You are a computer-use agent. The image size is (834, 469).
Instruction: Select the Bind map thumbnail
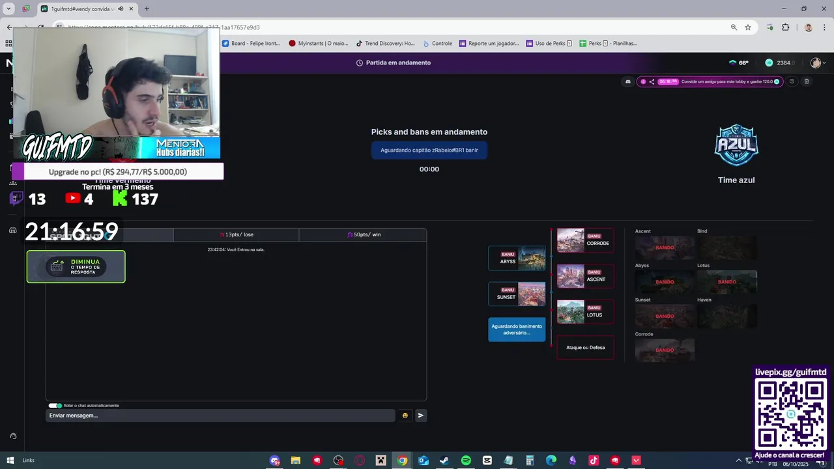click(727, 248)
